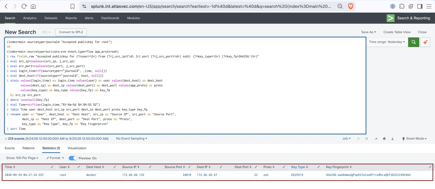Viewport: 435px width, 189px height.
Task: Go to Dashboards in the nav bar
Action: click(110, 18)
